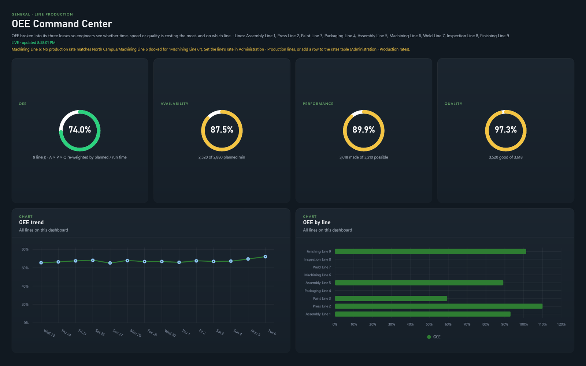Click the "9 line(s) · A × P × Q" caption
The height and width of the screenshot is (366, 586).
80,157
